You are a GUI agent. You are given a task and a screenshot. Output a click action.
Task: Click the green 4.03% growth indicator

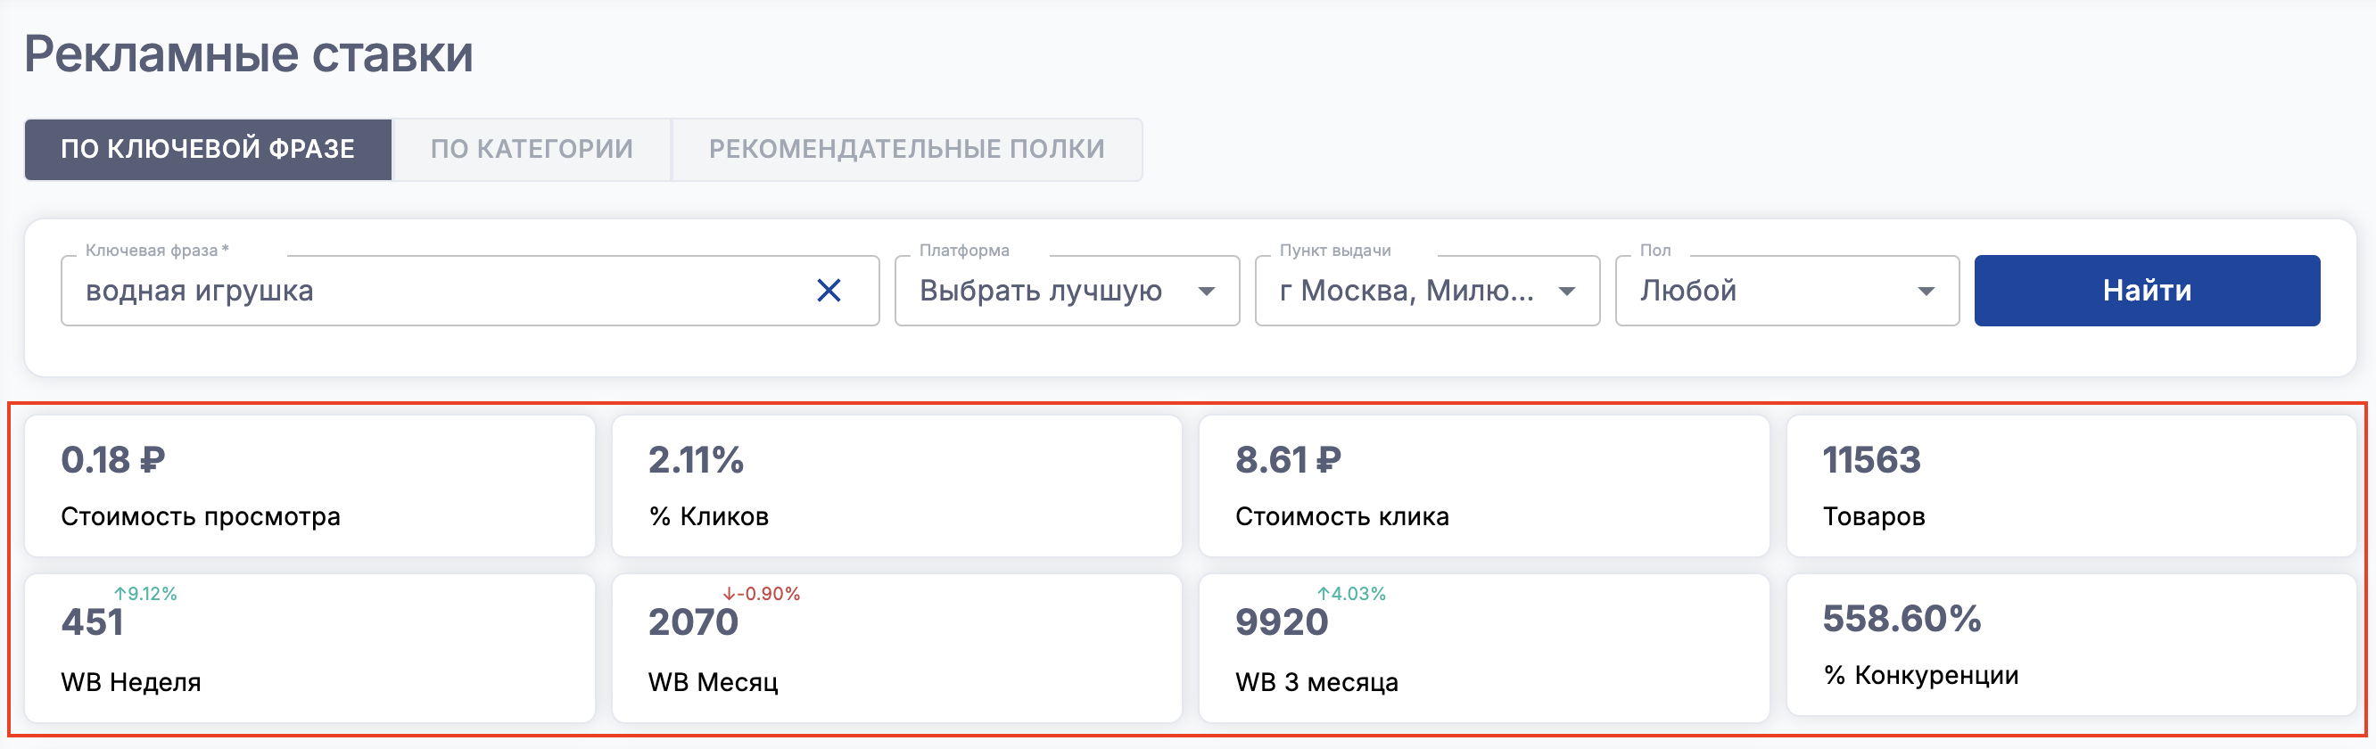point(1351,594)
